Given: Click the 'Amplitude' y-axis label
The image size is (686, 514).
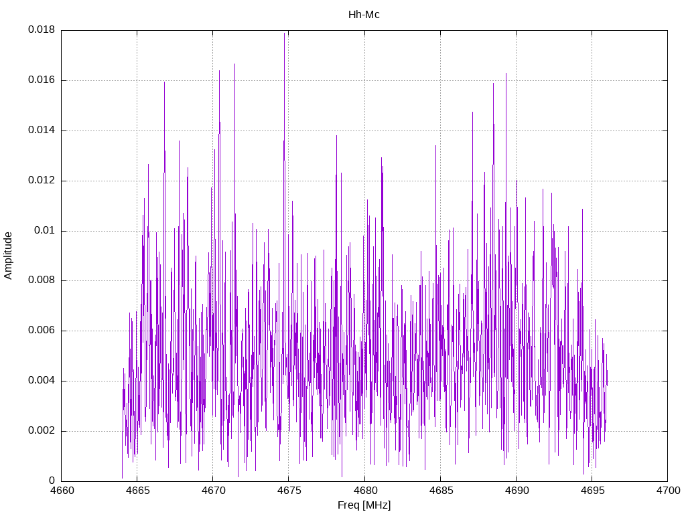Looking at the screenshot, I should (x=8, y=256).
